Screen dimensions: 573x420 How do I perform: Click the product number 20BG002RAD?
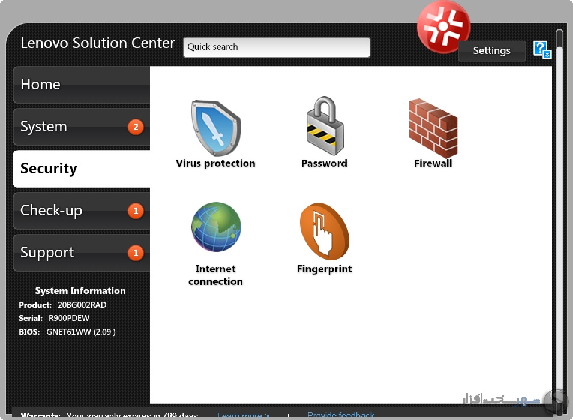pos(82,305)
